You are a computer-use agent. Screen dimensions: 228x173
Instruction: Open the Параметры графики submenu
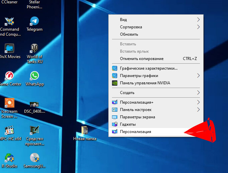[156, 76]
